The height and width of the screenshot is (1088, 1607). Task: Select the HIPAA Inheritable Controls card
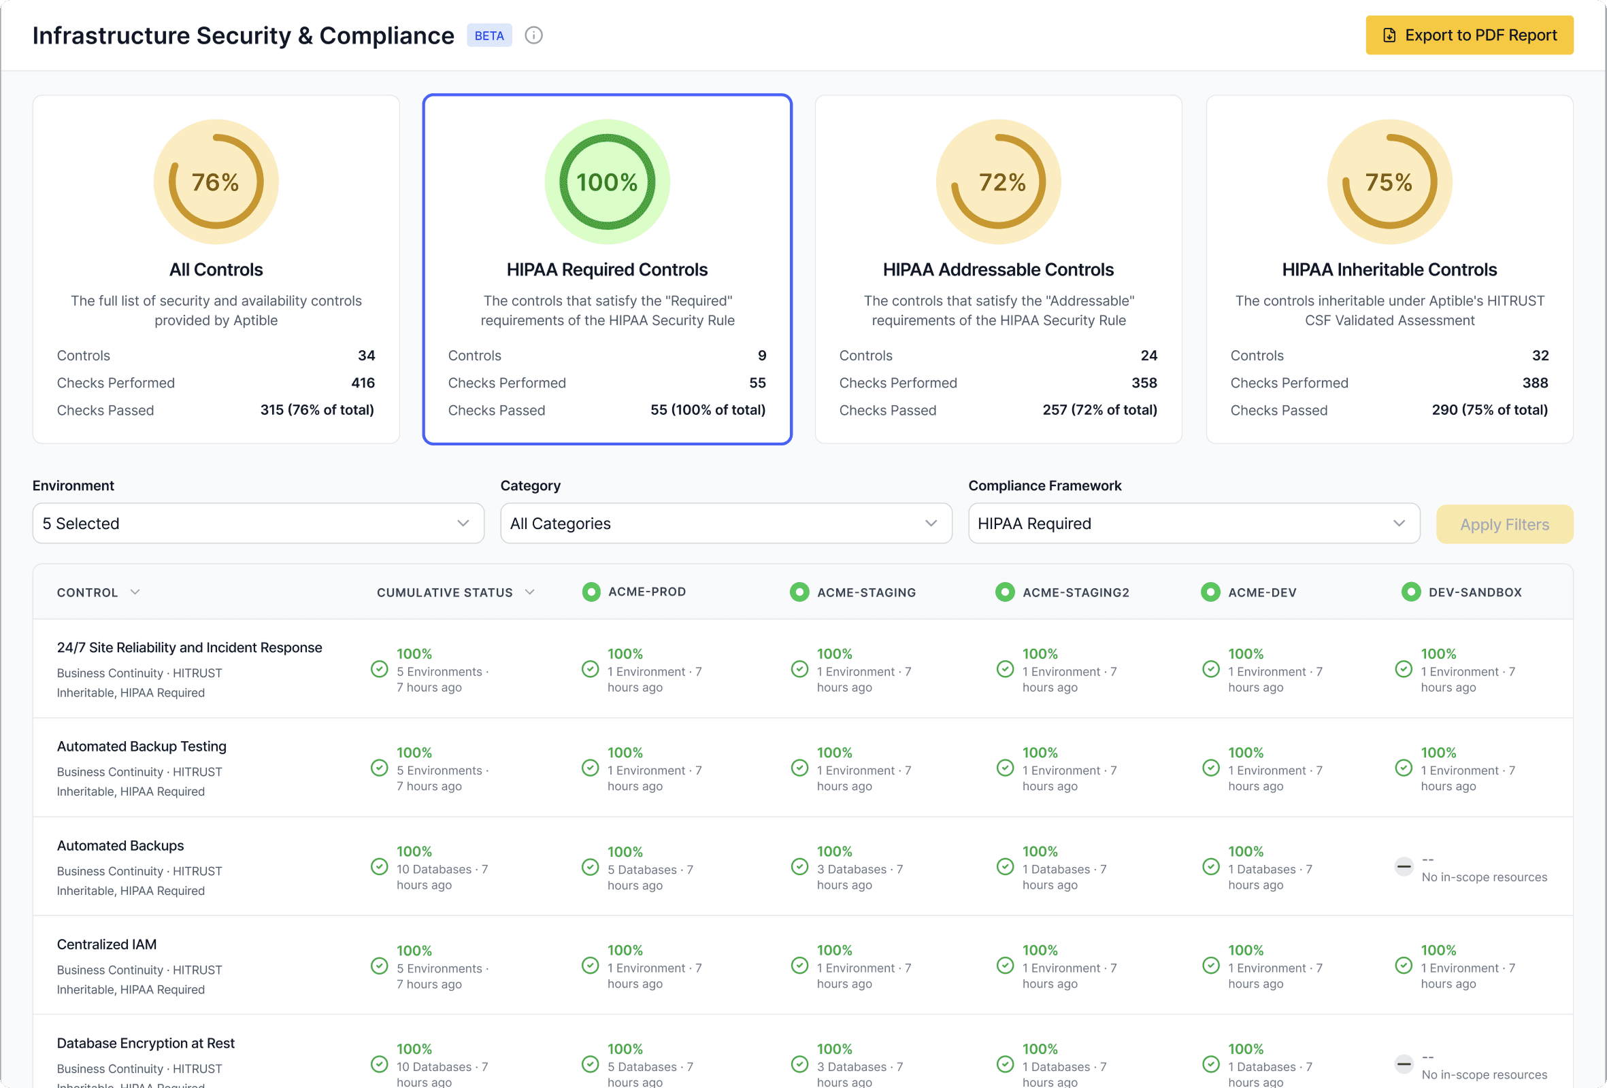point(1389,269)
